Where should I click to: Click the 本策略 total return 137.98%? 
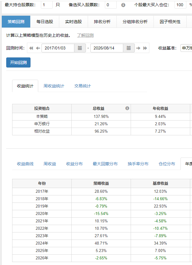tap(101, 116)
